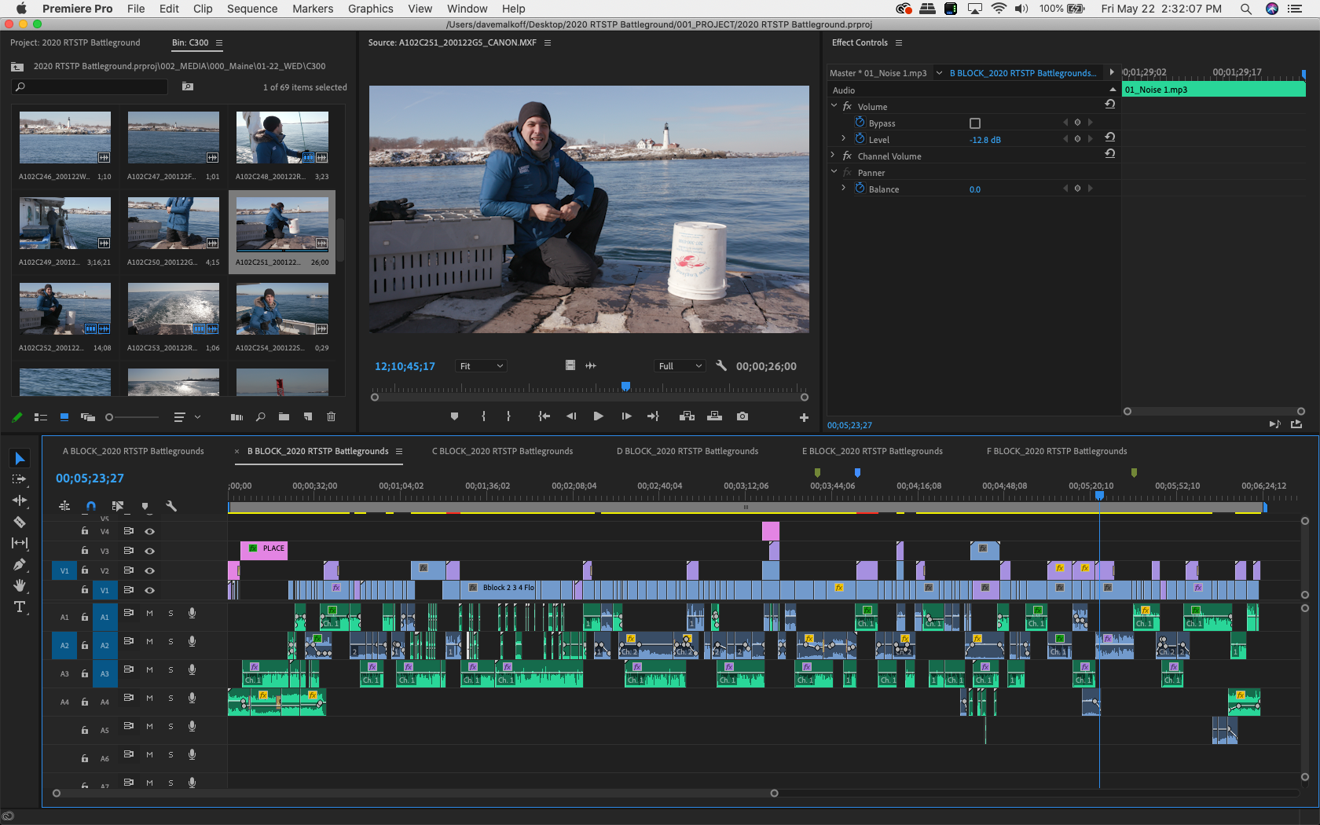Enable the Volume Bypass checkbox

pyautogui.click(x=975, y=123)
